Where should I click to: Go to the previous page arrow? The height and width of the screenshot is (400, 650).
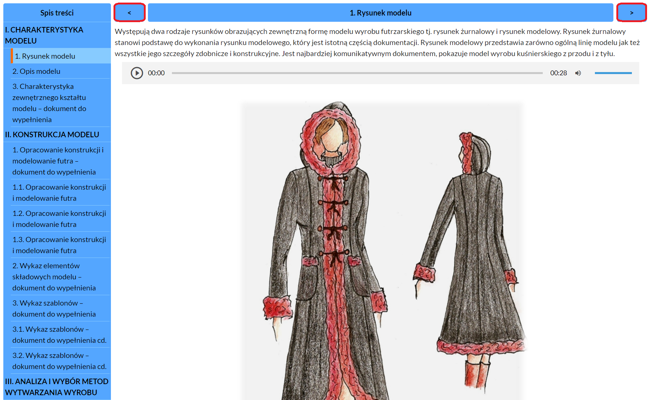point(129,13)
